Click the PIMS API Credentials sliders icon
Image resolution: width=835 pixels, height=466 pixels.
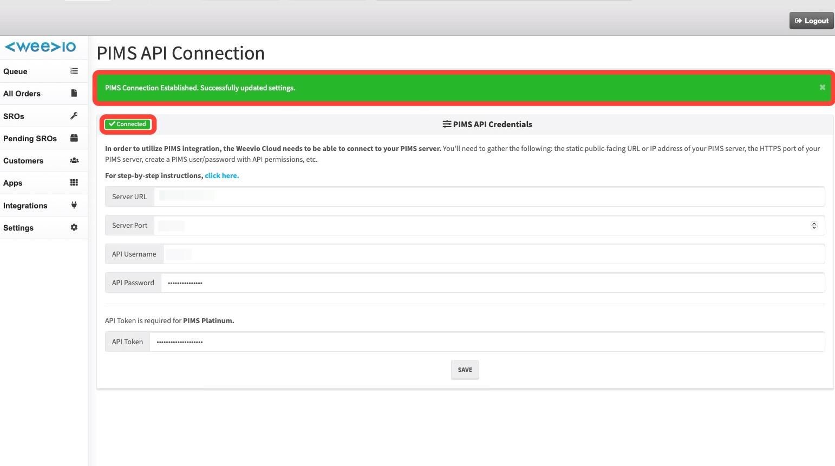coord(447,124)
